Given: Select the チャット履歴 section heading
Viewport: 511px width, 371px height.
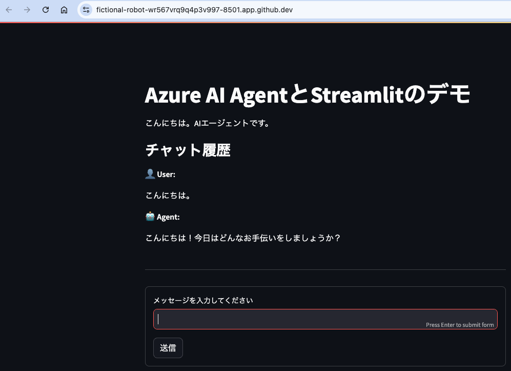Looking at the screenshot, I should (188, 150).
